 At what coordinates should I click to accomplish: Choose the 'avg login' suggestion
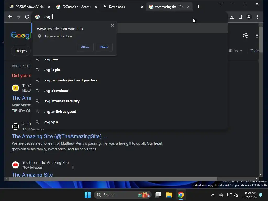click(130, 70)
